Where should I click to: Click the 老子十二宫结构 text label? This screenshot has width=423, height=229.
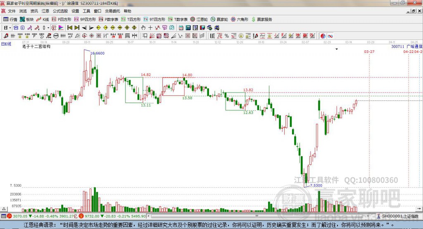pyautogui.click(x=36, y=46)
